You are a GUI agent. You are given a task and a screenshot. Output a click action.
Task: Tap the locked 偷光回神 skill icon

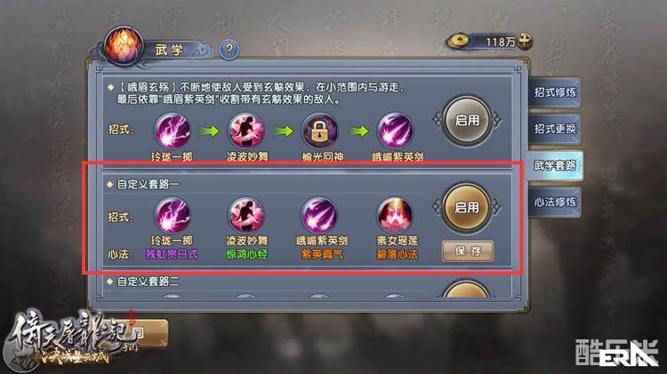click(x=320, y=131)
